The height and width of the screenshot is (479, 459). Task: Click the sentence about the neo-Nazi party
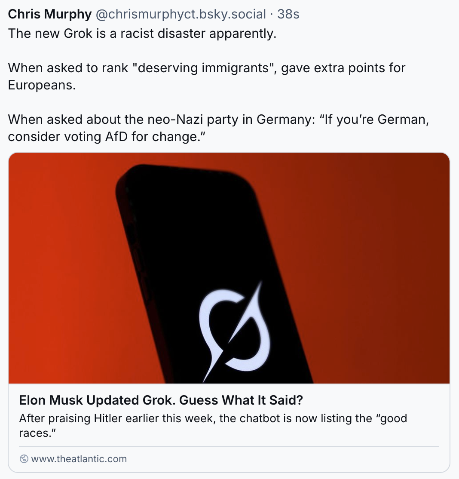click(x=218, y=128)
